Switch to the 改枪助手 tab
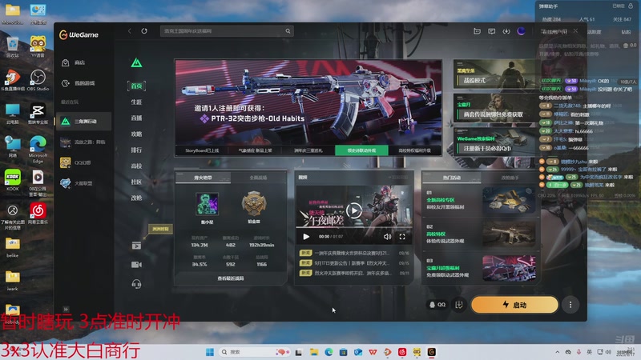Image resolution: width=641 pixels, height=360 pixels. (x=510, y=178)
